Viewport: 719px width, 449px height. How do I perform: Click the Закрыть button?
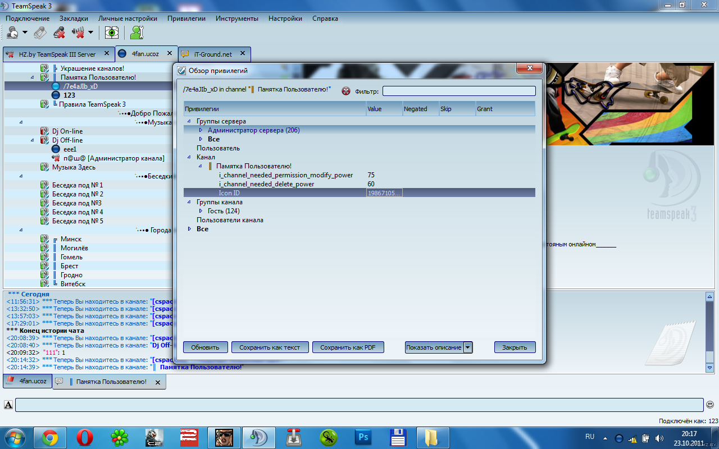pyautogui.click(x=515, y=347)
